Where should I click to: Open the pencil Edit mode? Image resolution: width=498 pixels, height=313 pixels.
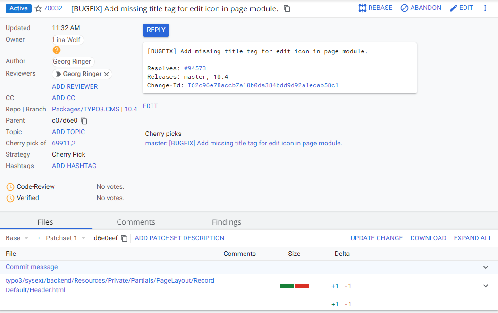[461, 8]
